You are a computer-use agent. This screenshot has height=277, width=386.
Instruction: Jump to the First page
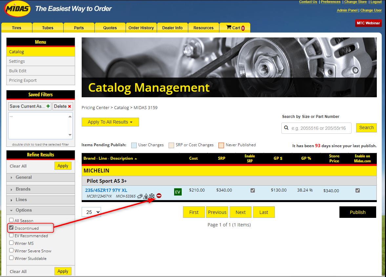pos(194,212)
